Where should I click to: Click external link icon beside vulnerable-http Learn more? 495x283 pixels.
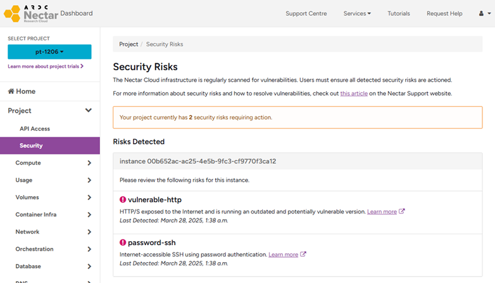pyautogui.click(x=402, y=211)
